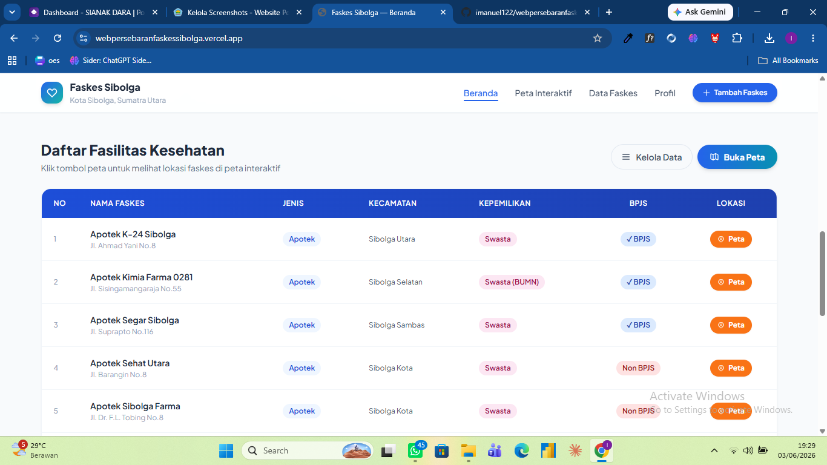Click the NAMA FASKES column header
The width and height of the screenshot is (827, 465).
(x=117, y=203)
